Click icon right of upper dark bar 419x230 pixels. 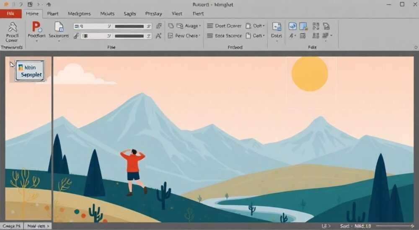click(159, 26)
